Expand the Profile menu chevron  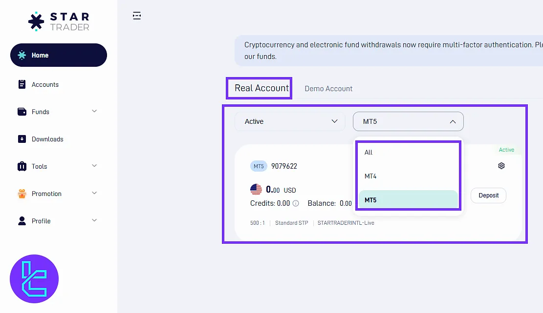94,220
